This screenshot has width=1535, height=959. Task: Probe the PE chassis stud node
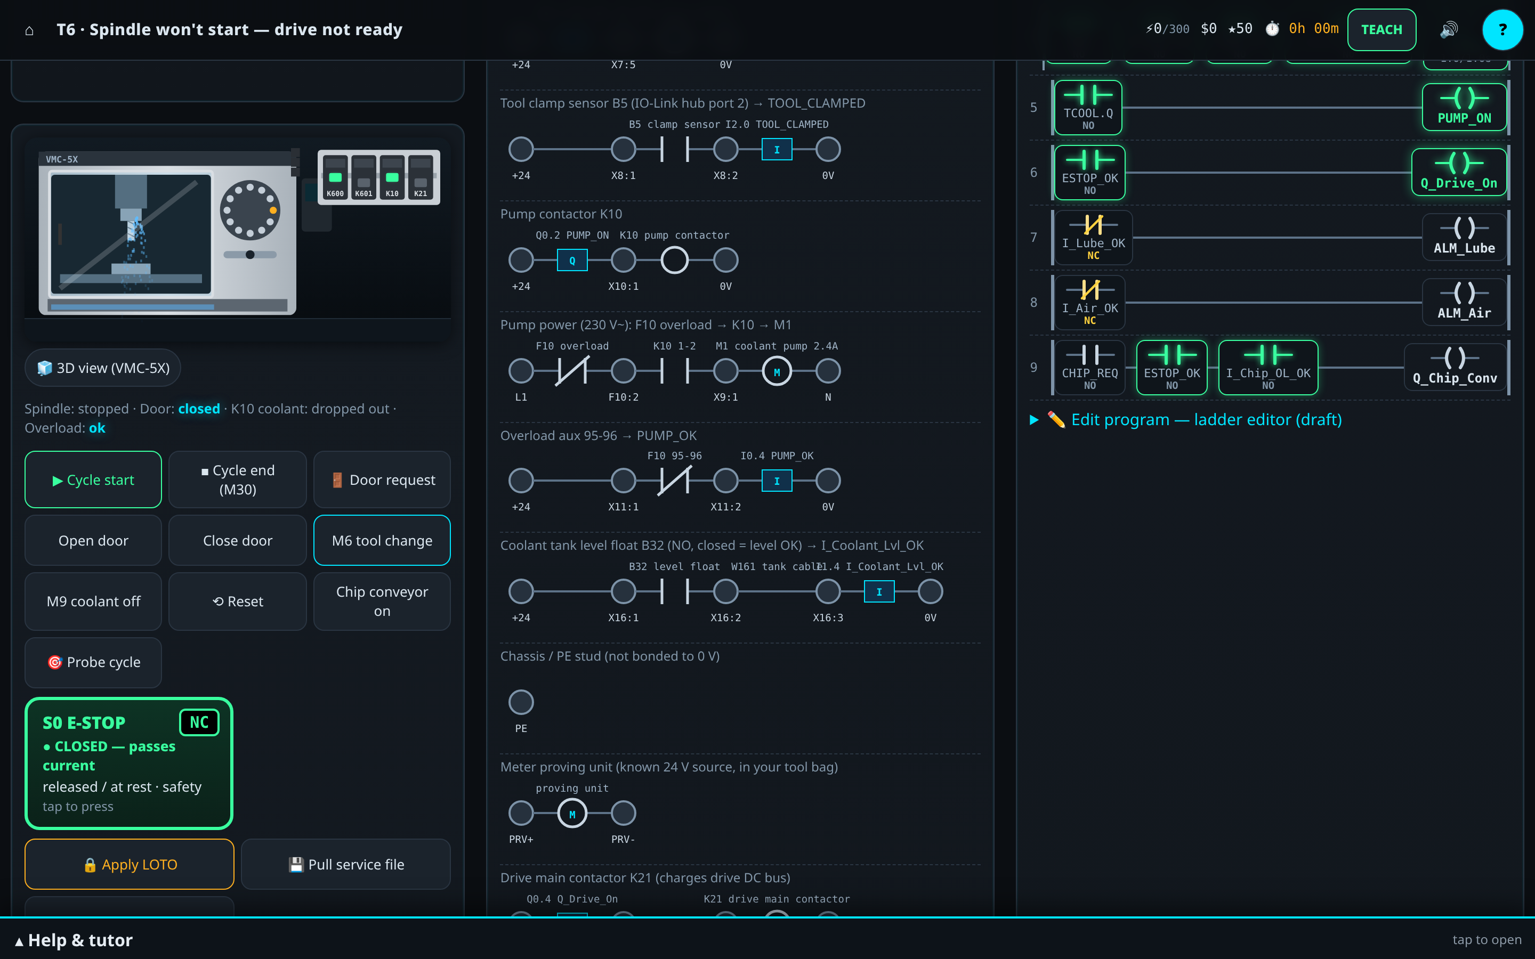521,702
